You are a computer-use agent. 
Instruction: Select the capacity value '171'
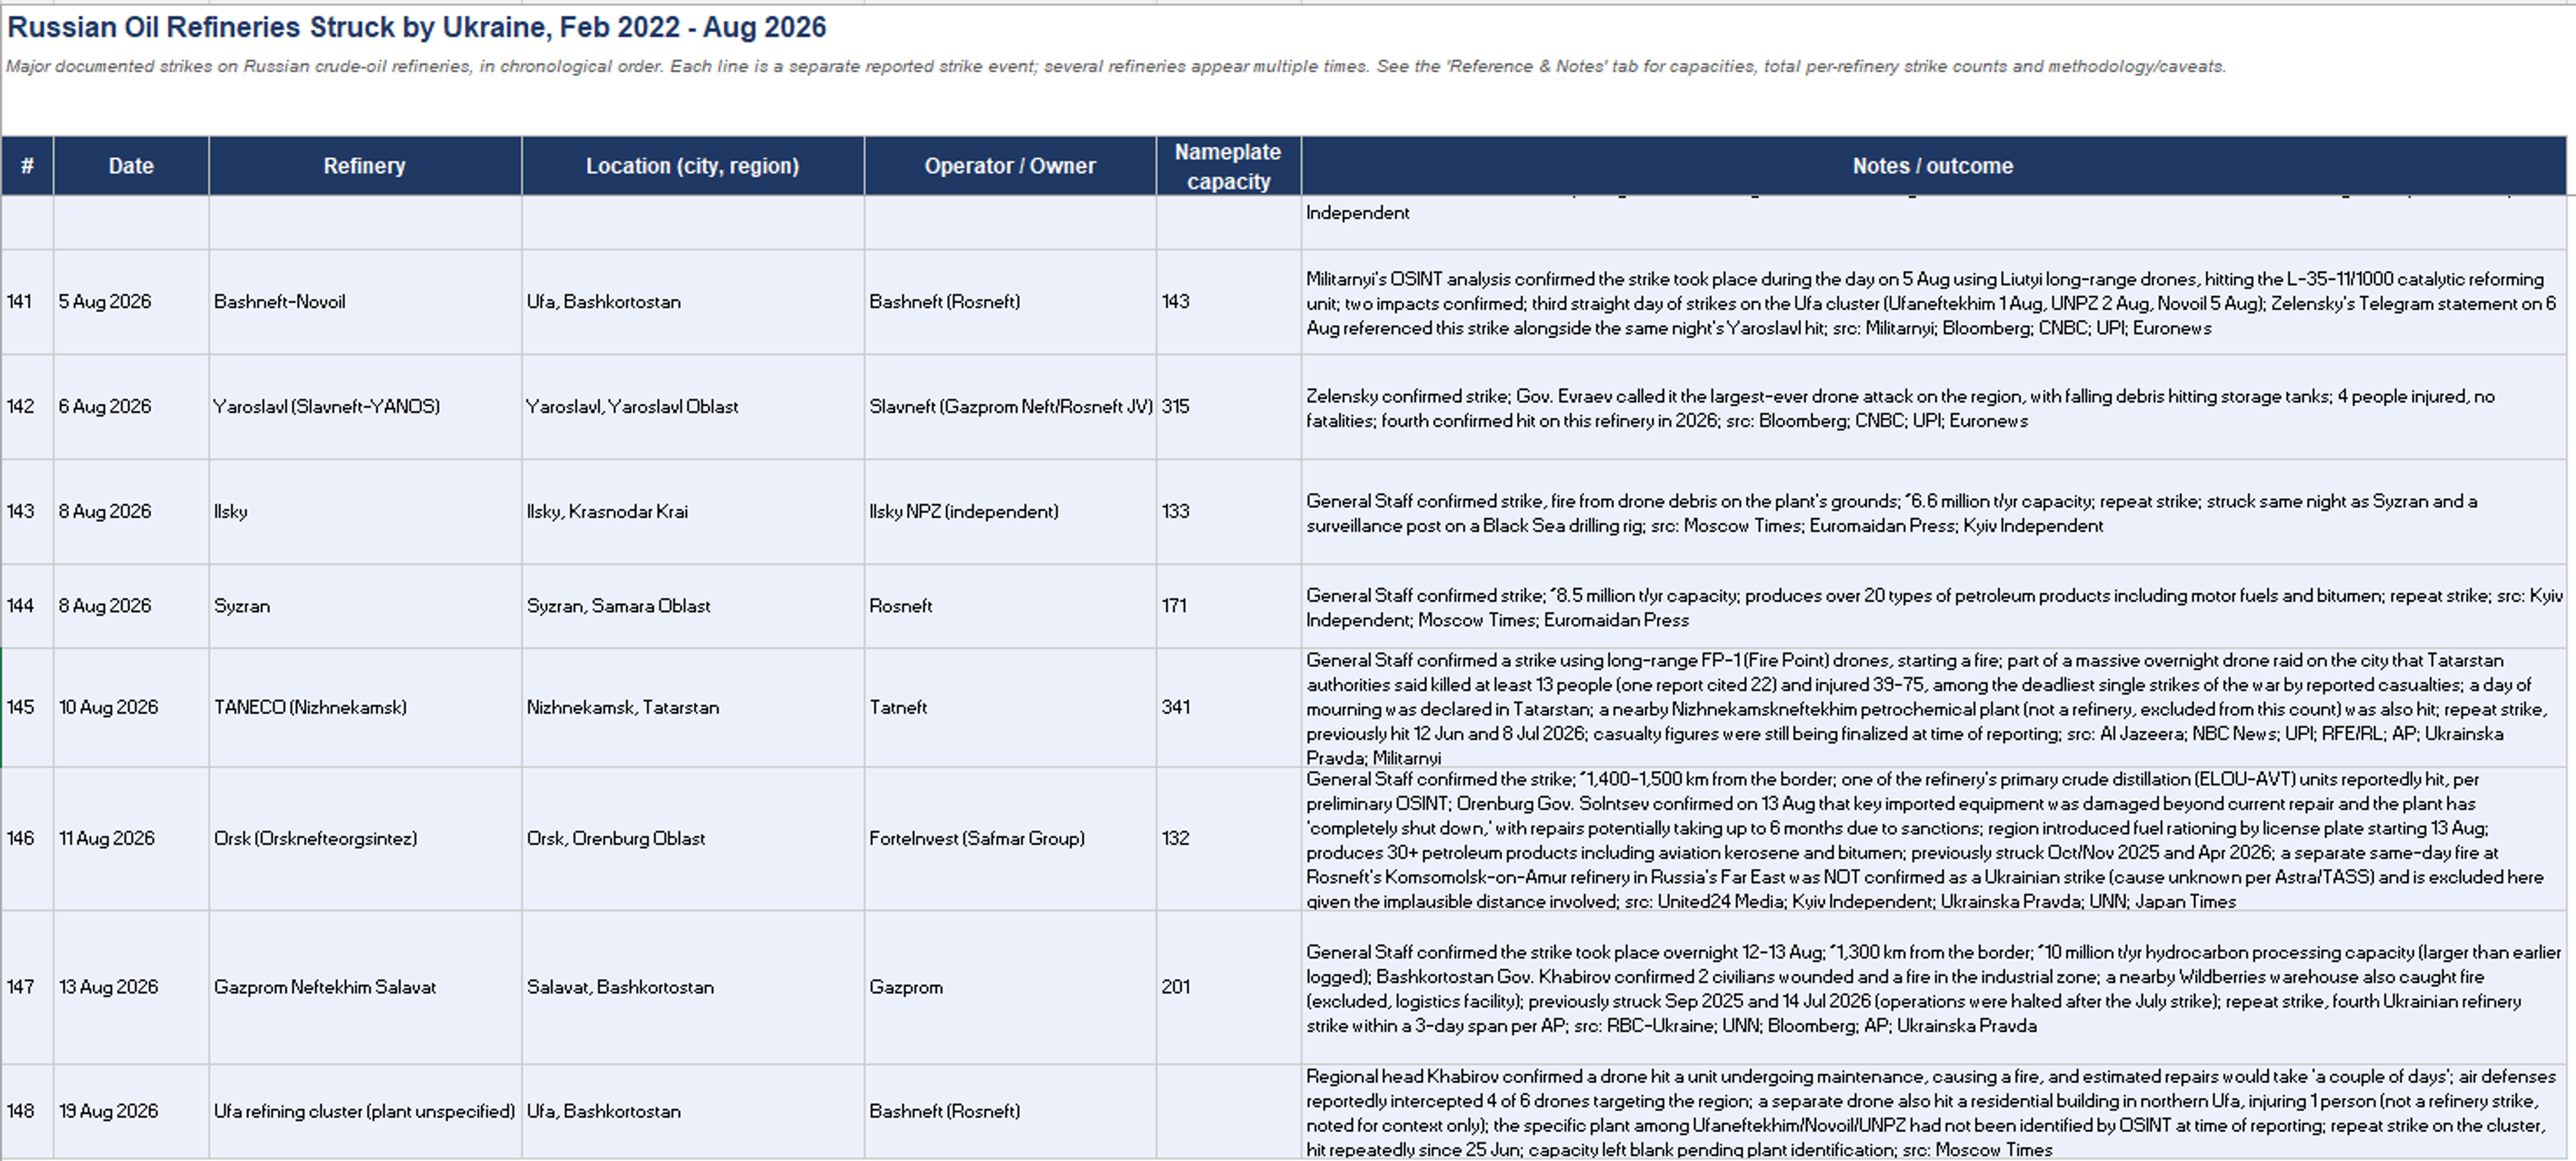click(1229, 606)
